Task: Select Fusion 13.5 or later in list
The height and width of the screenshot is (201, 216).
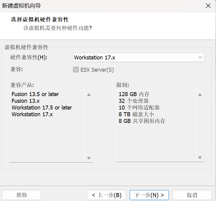Action: point(35,94)
